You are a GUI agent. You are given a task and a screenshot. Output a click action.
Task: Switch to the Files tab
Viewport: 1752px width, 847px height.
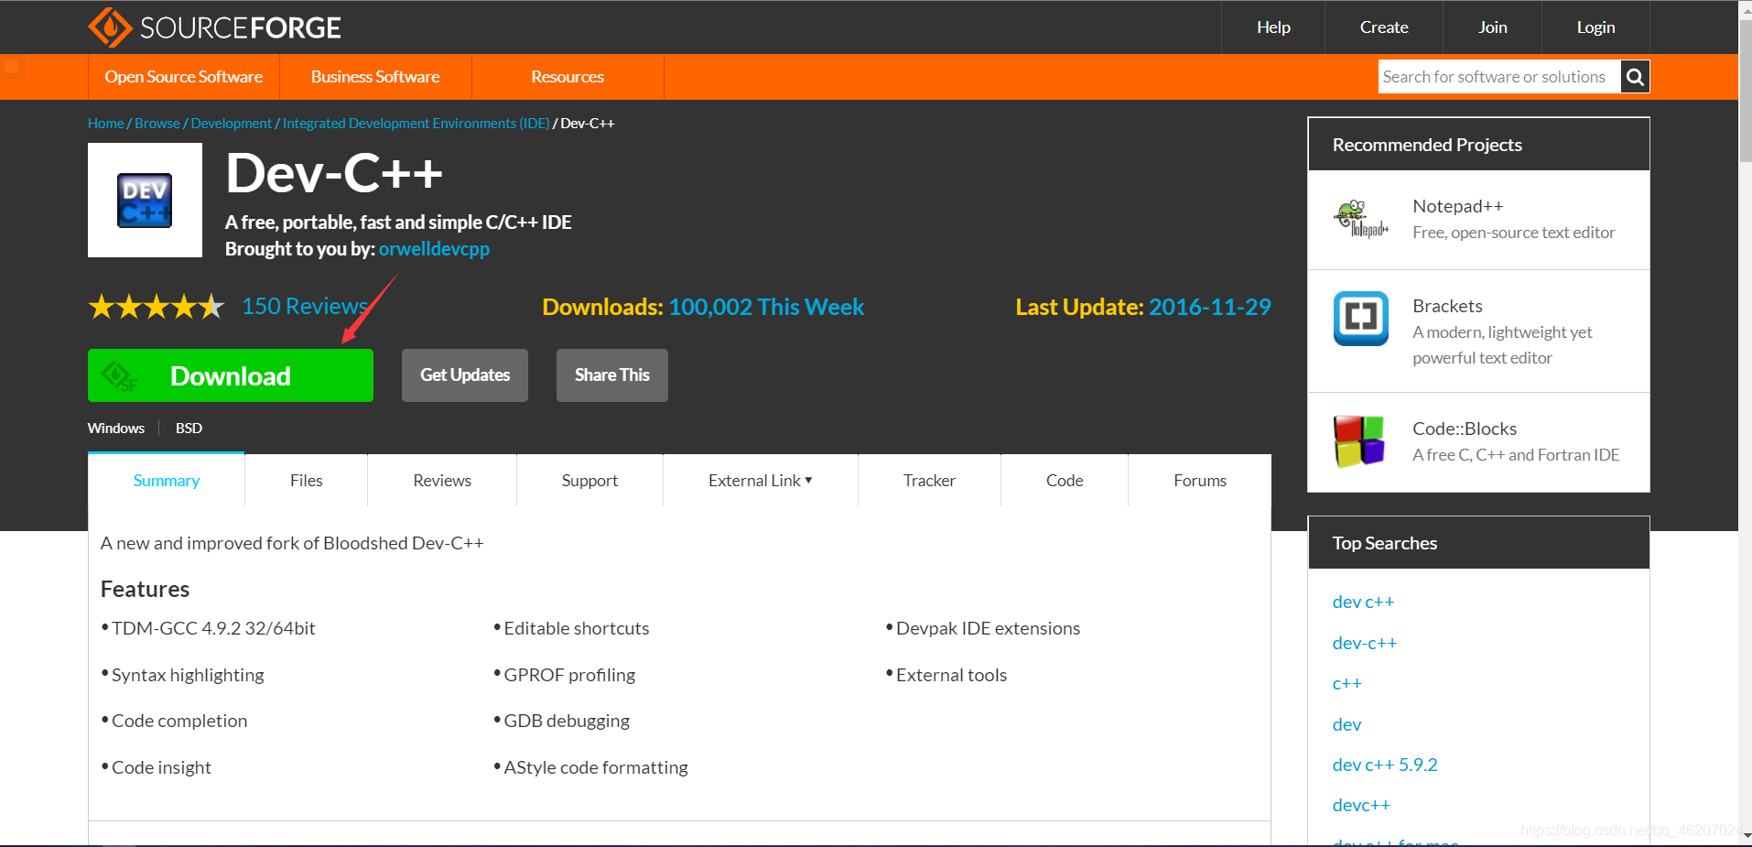307,481
